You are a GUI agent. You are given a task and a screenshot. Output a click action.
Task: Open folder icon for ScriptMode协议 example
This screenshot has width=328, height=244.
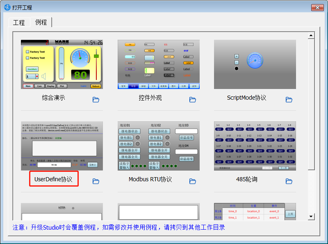pos(289,100)
